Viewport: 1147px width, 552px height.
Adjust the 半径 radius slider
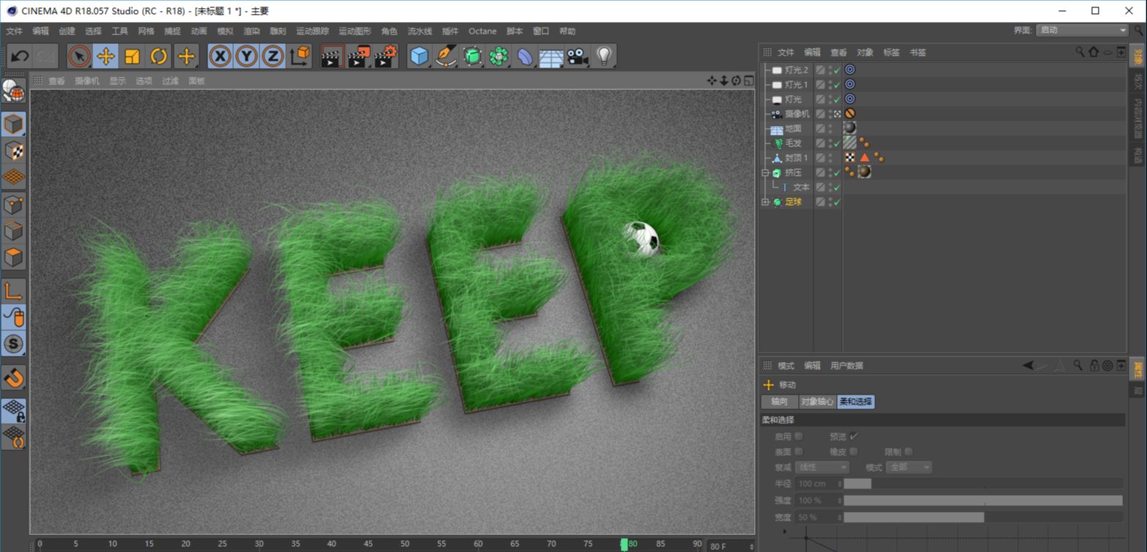(983, 483)
